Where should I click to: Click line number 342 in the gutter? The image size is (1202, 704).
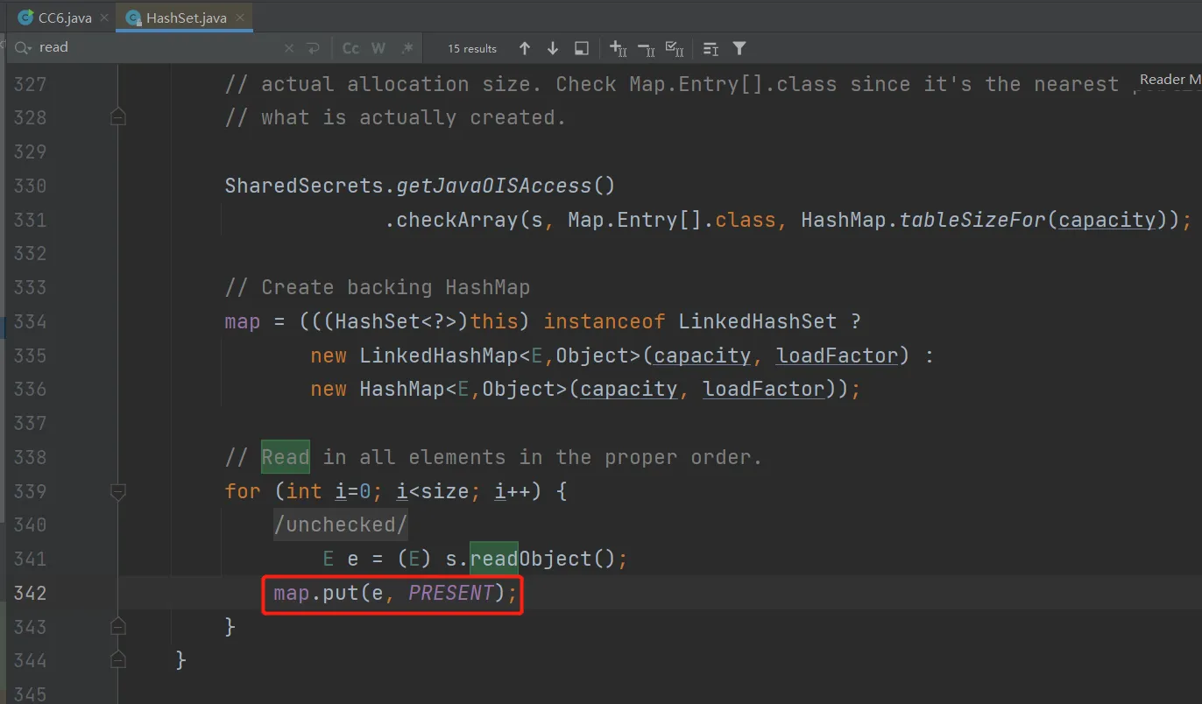point(30,593)
